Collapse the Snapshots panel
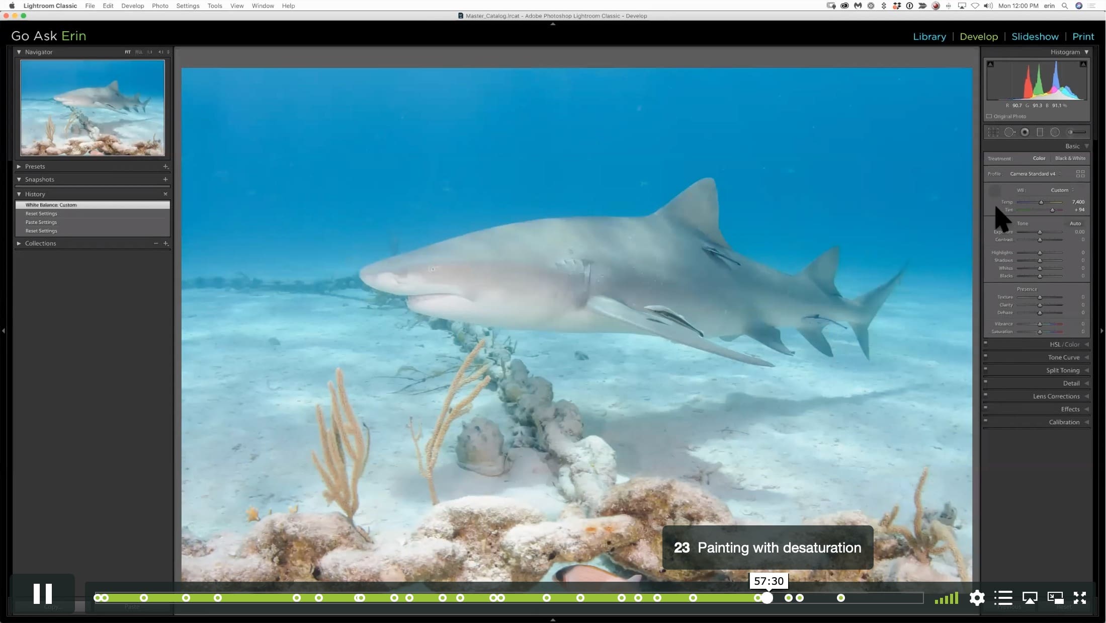This screenshot has width=1106, height=623. point(19,180)
